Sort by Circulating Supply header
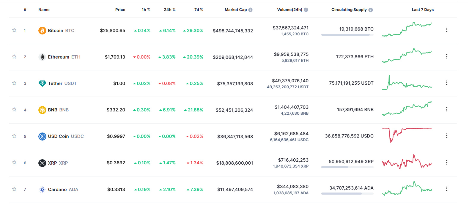The image size is (469, 205). pos(349,10)
